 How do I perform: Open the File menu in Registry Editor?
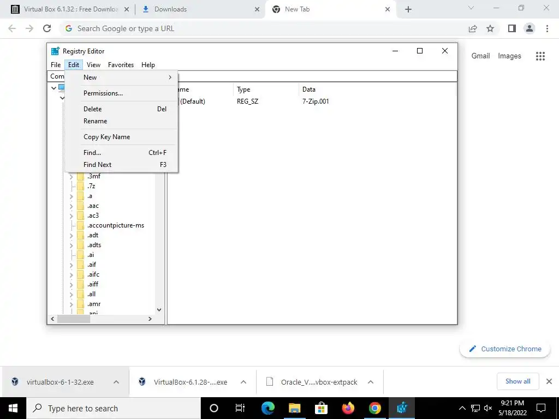pyautogui.click(x=56, y=65)
